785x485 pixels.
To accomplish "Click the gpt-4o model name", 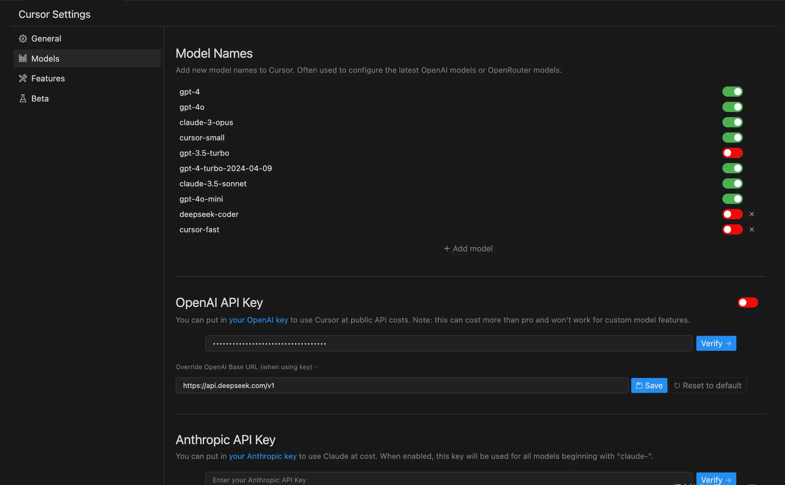I will pyautogui.click(x=192, y=107).
